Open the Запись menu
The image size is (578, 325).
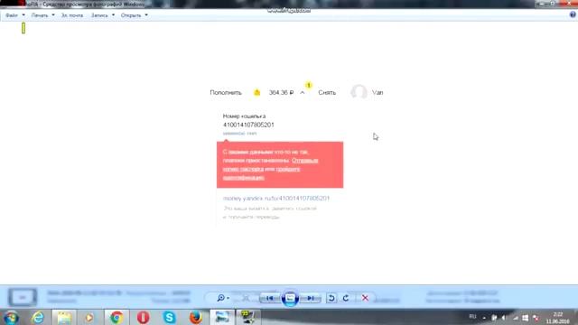pos(102,15)
